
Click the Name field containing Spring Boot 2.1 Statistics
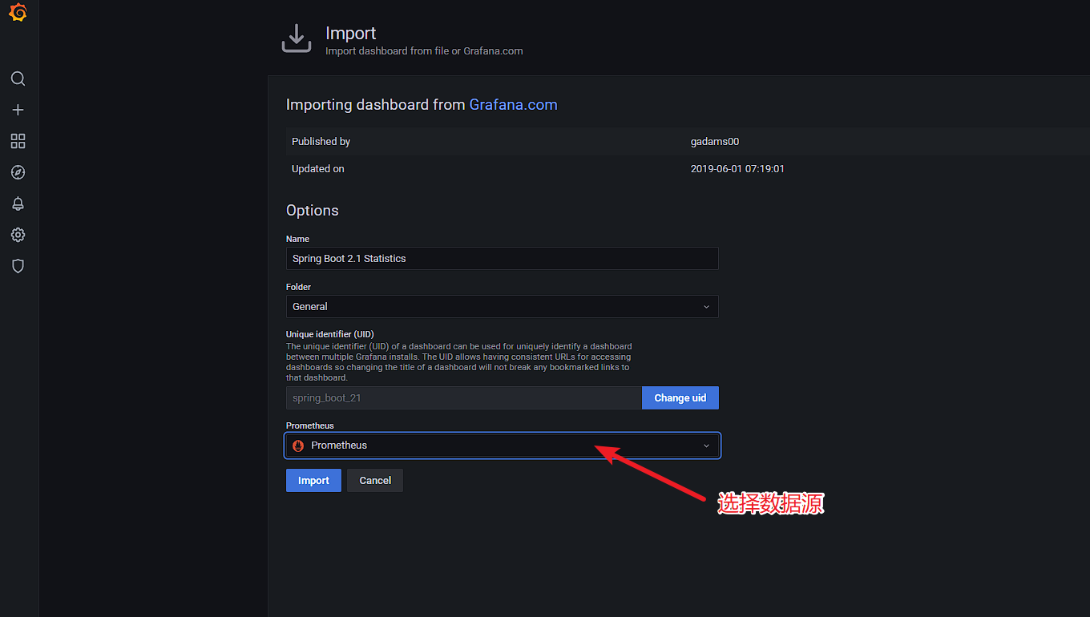[502, 258]
